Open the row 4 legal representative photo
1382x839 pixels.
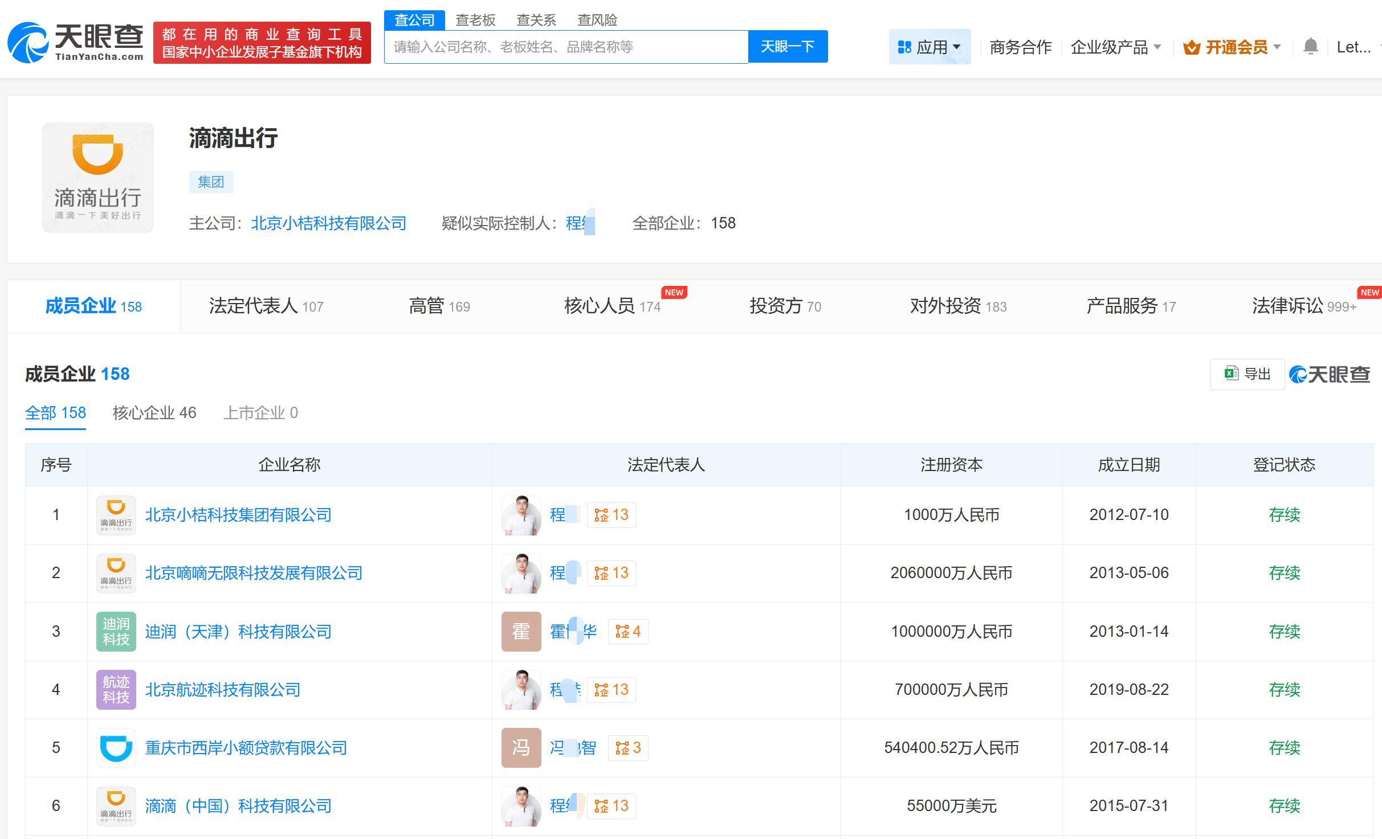pyautogui.click(x=521, y=690)
